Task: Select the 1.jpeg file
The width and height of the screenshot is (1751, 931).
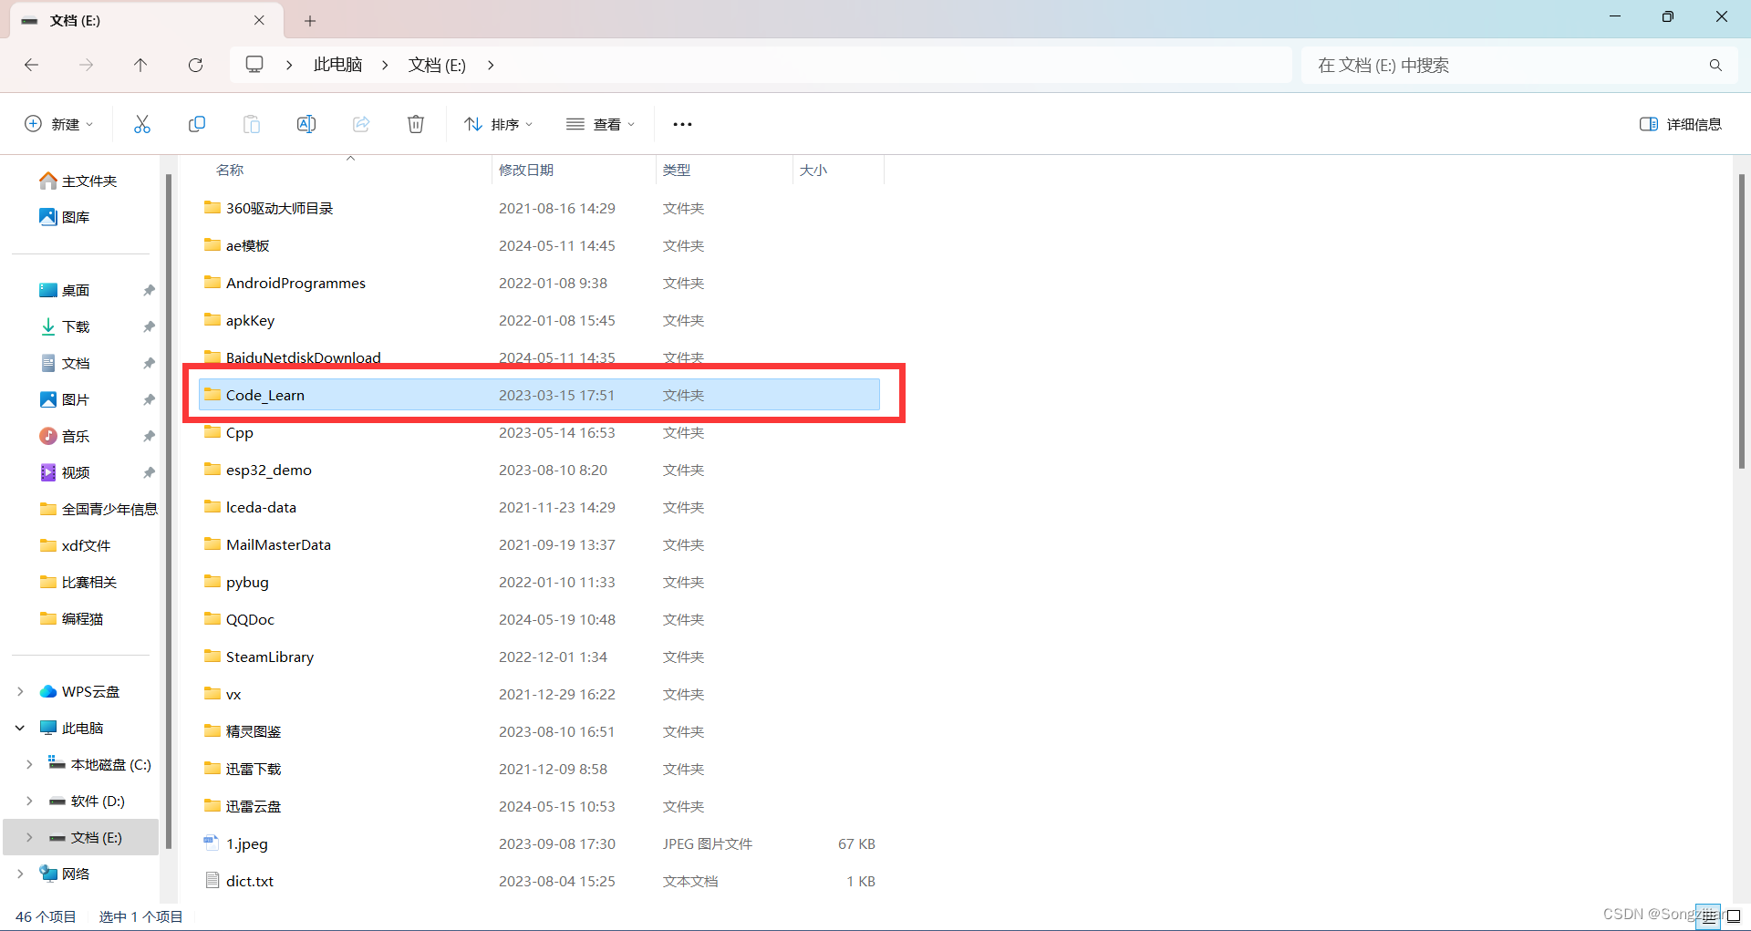Action: pyautogui.click(x=539, y=843)
